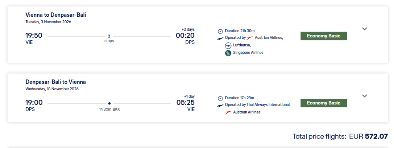Click the Denpasar-Bali to Vienna heading
This screenshot has height=148, width=394.
click(x=56, y=82)
